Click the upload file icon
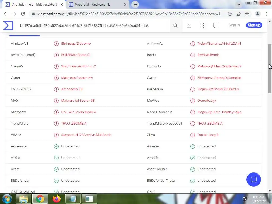 pos(189,25)
